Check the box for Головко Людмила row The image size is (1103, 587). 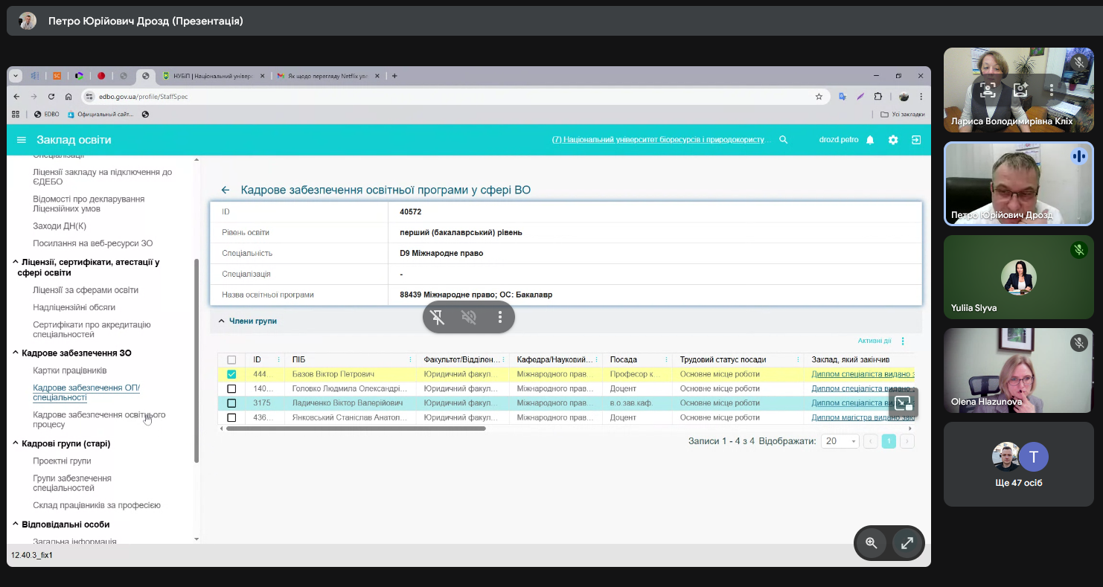[231, 388]
